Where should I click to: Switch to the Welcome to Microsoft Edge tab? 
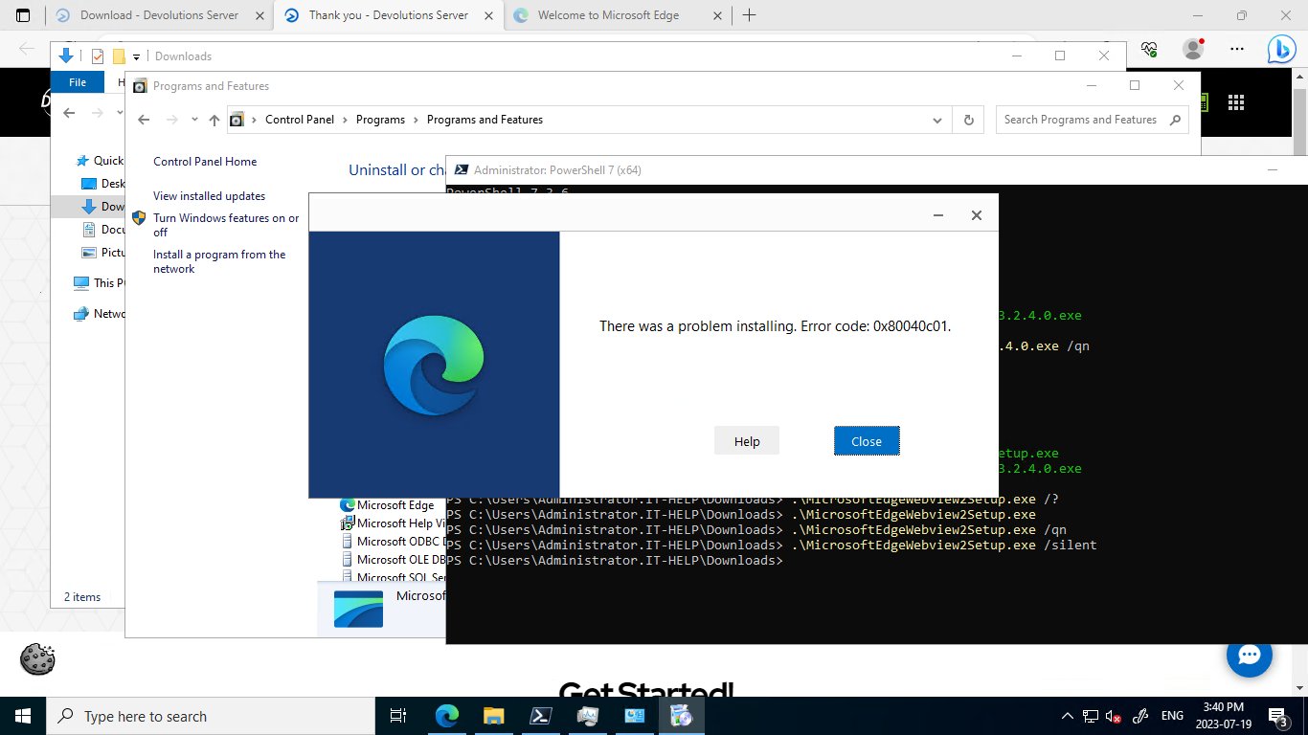(607, 15)
